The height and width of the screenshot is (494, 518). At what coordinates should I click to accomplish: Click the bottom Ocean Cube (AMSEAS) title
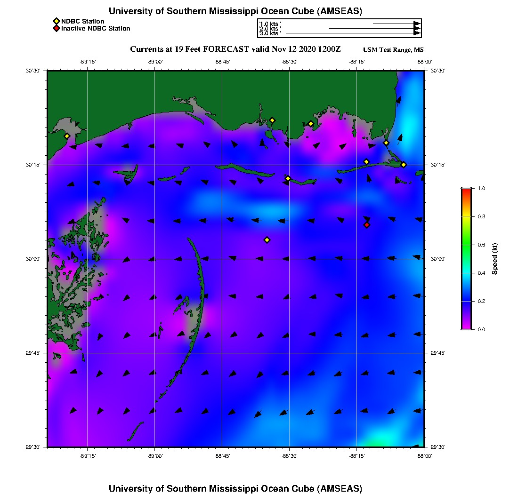[x=235, y=488]
